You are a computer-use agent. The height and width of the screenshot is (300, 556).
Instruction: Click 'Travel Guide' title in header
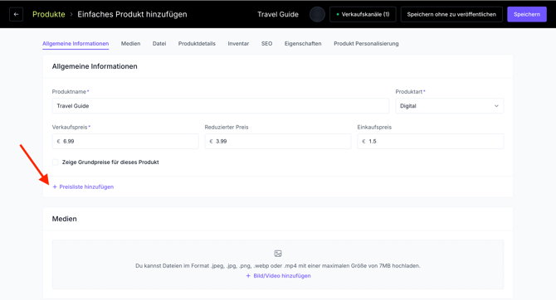coord(278,15)
